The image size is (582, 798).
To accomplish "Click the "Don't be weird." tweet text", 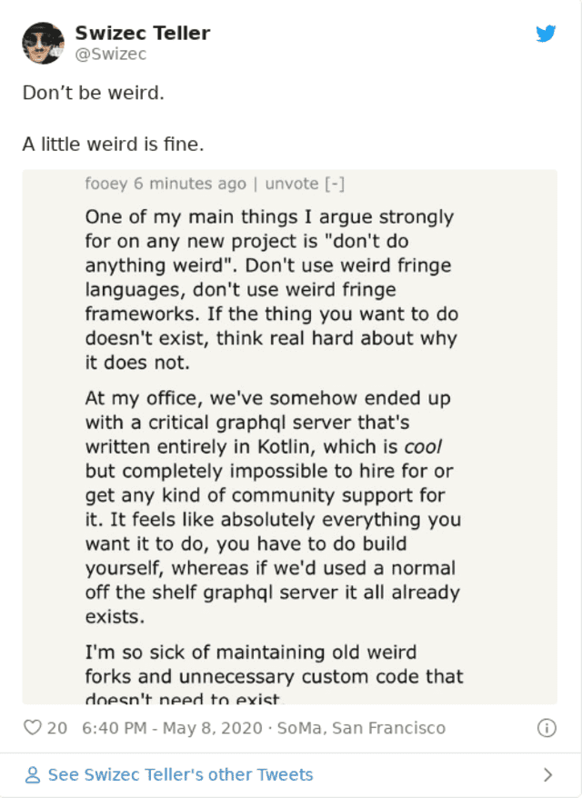I will pyautogui.click(x=94, y=94).
